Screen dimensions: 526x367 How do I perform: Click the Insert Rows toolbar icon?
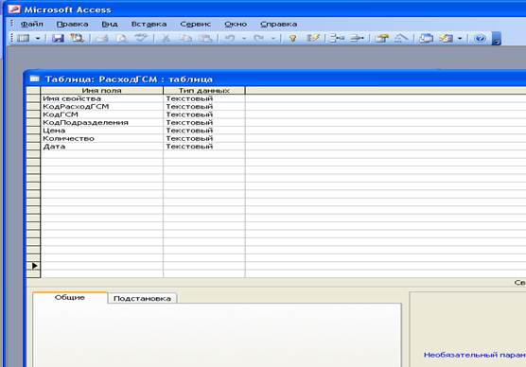(337, 38)
